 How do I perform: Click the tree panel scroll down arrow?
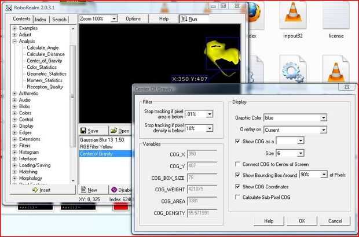73,181
